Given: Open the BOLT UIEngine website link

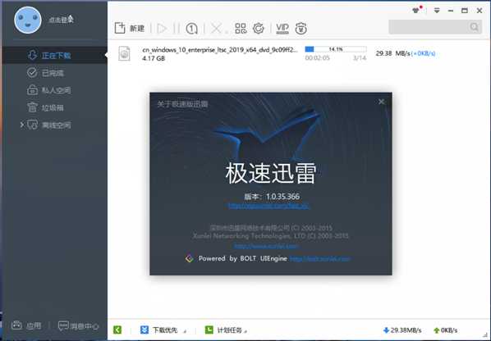Looking at the screenshot, I should (x=319, y=259).
